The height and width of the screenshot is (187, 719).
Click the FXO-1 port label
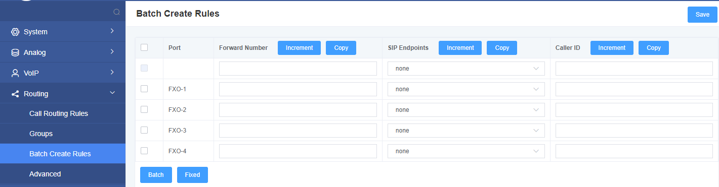pyautogui.click(x=178, y=89)
